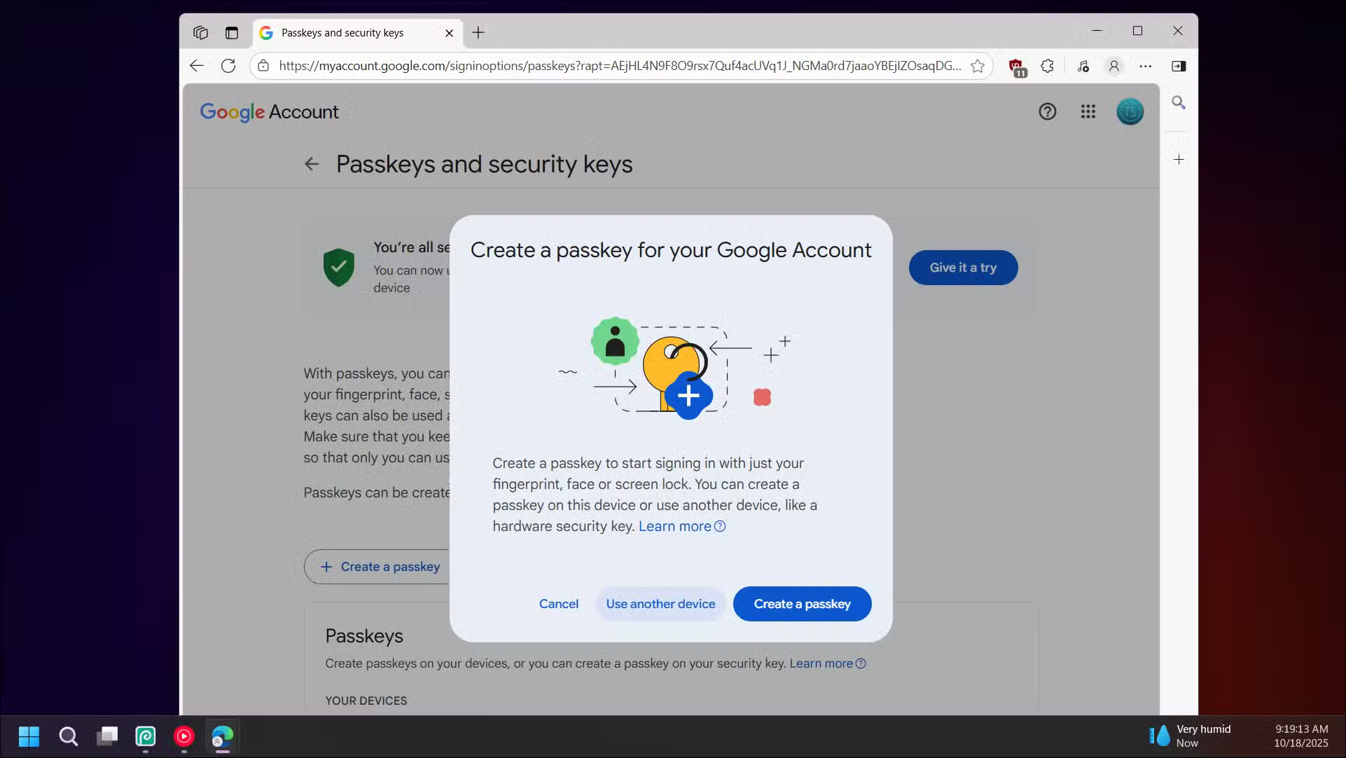Screen dimensions: 1346x758
Task: Bookmark page with the star icon
Action: [x=978, y=66]
